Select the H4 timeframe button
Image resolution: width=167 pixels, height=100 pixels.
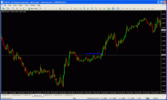(142, 9)
